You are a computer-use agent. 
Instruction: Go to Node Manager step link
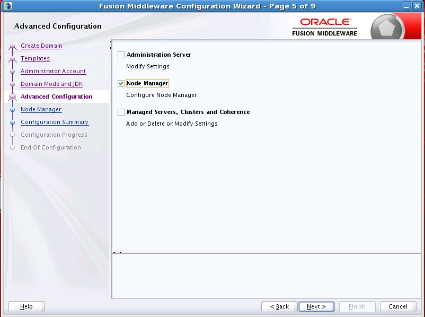point(41,109)
